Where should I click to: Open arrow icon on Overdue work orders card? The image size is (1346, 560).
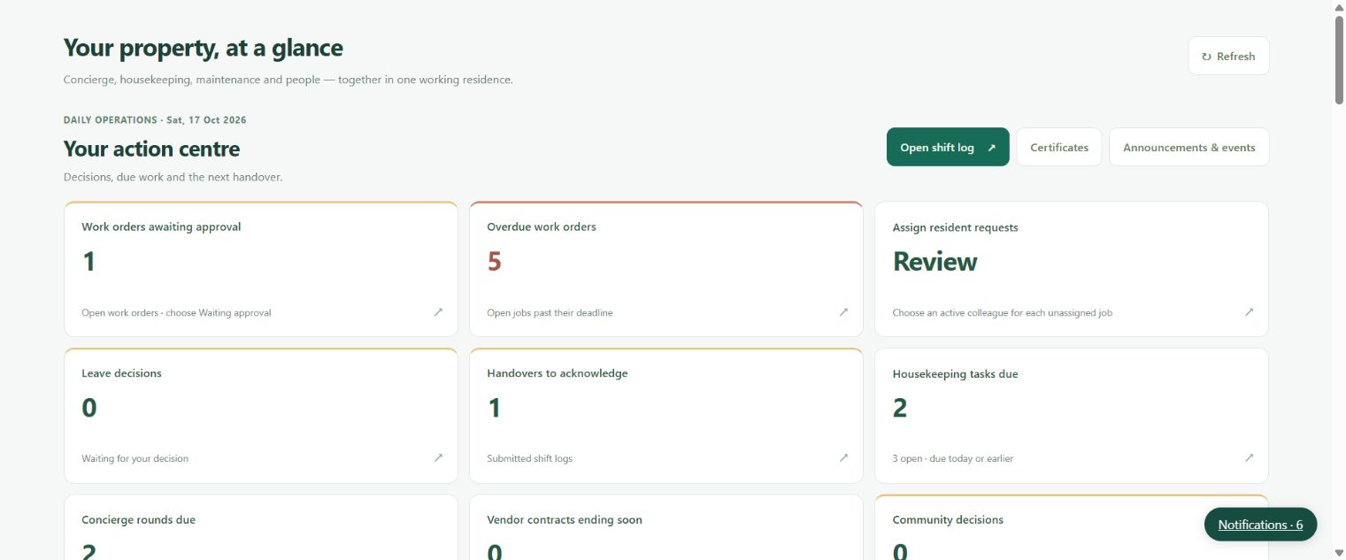tap(843, 312)
